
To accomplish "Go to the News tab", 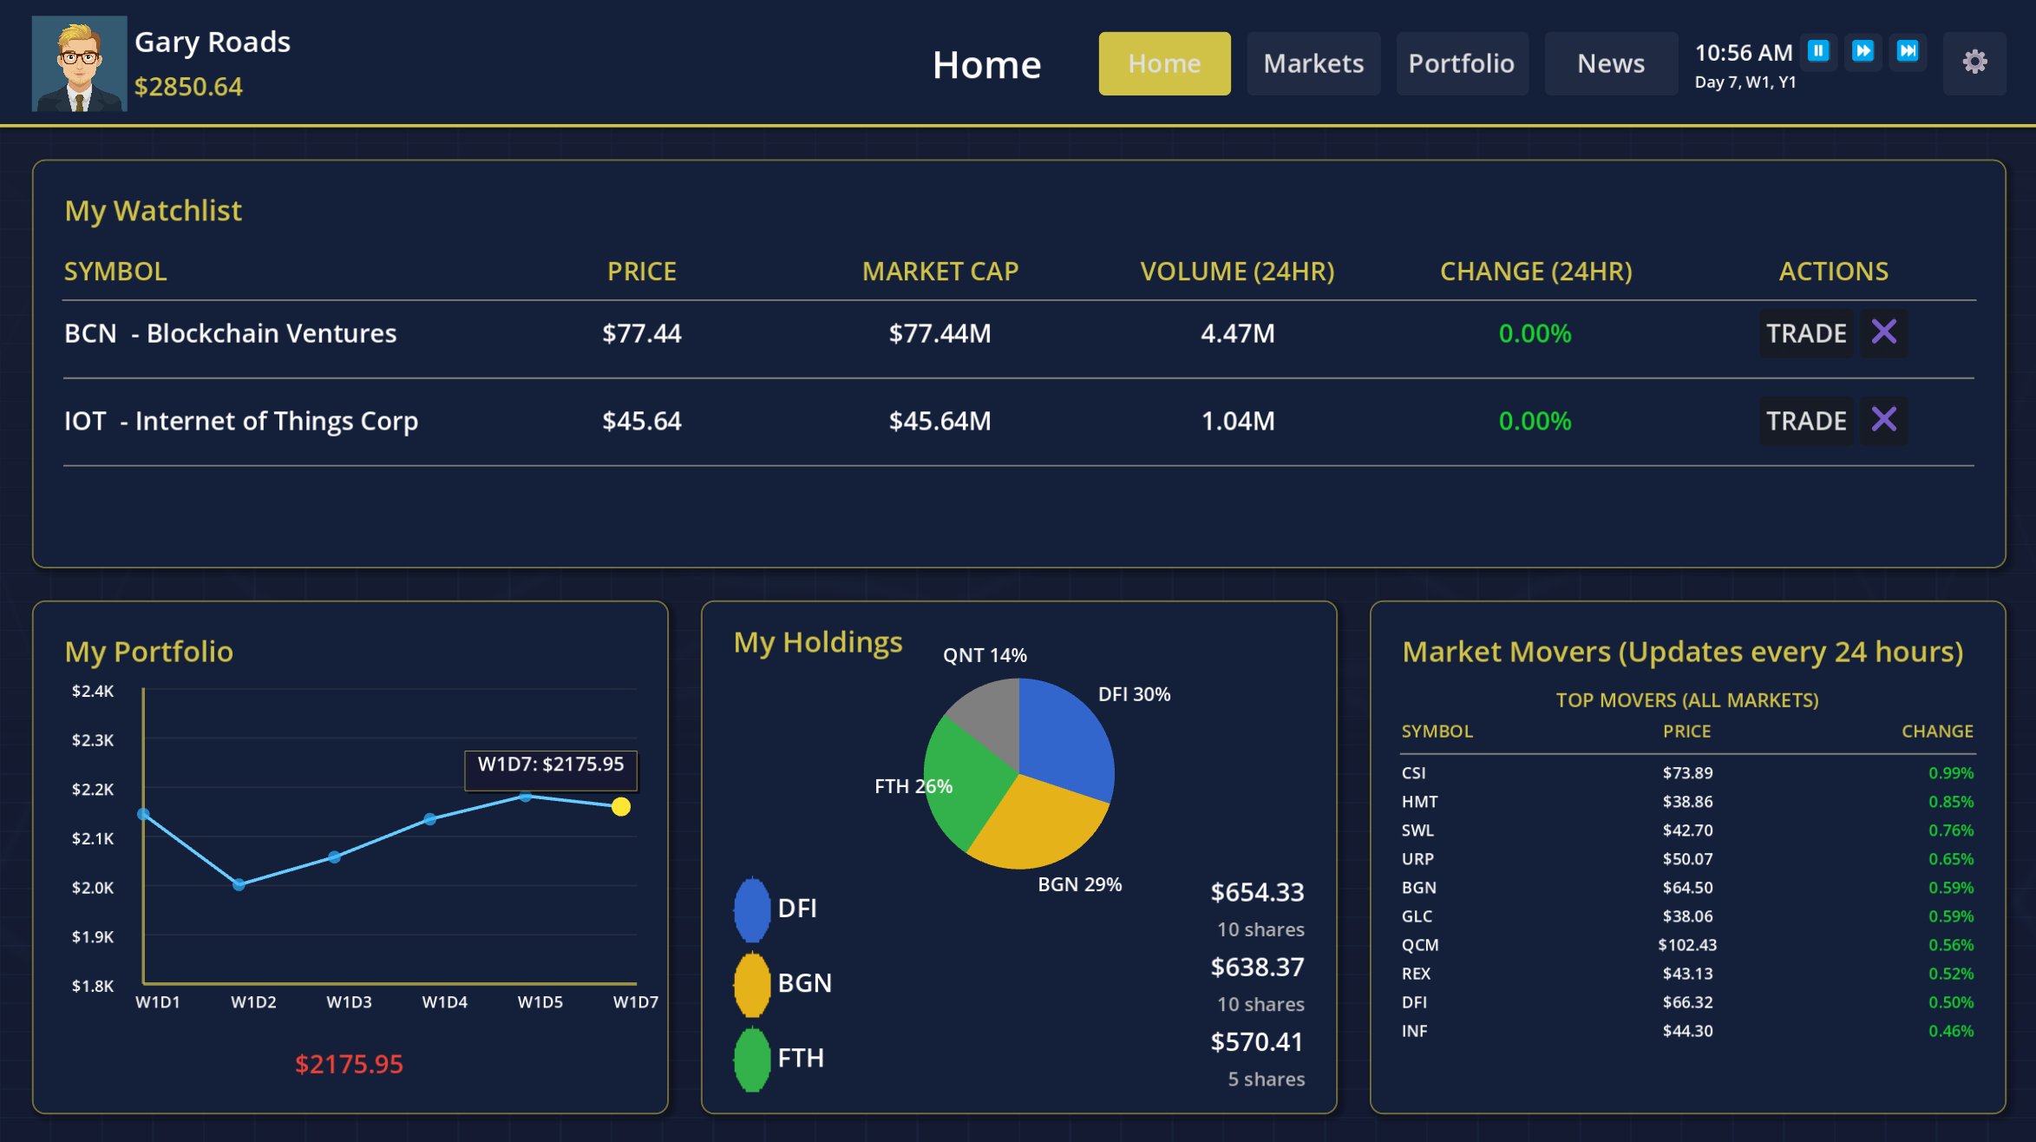I will [1610, 63].
